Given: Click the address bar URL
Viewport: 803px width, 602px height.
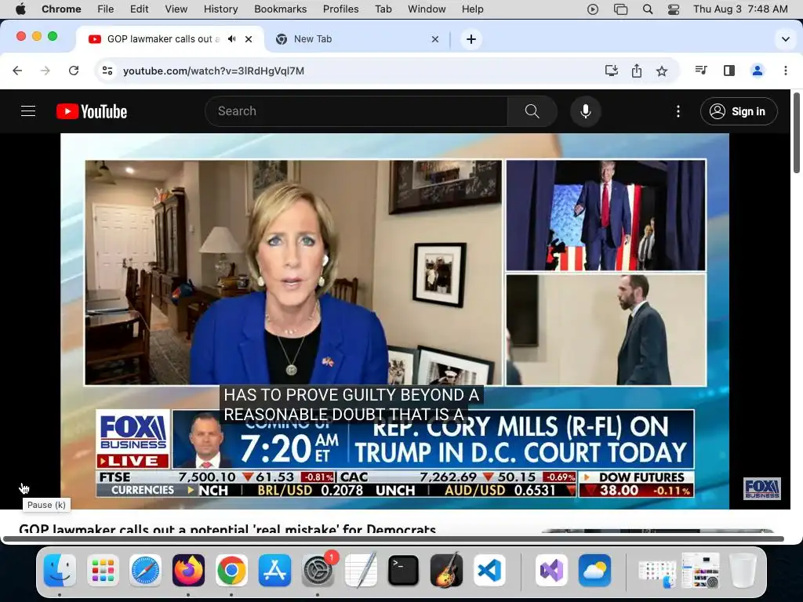Looking at the screenshot, I should pos(213,71).
